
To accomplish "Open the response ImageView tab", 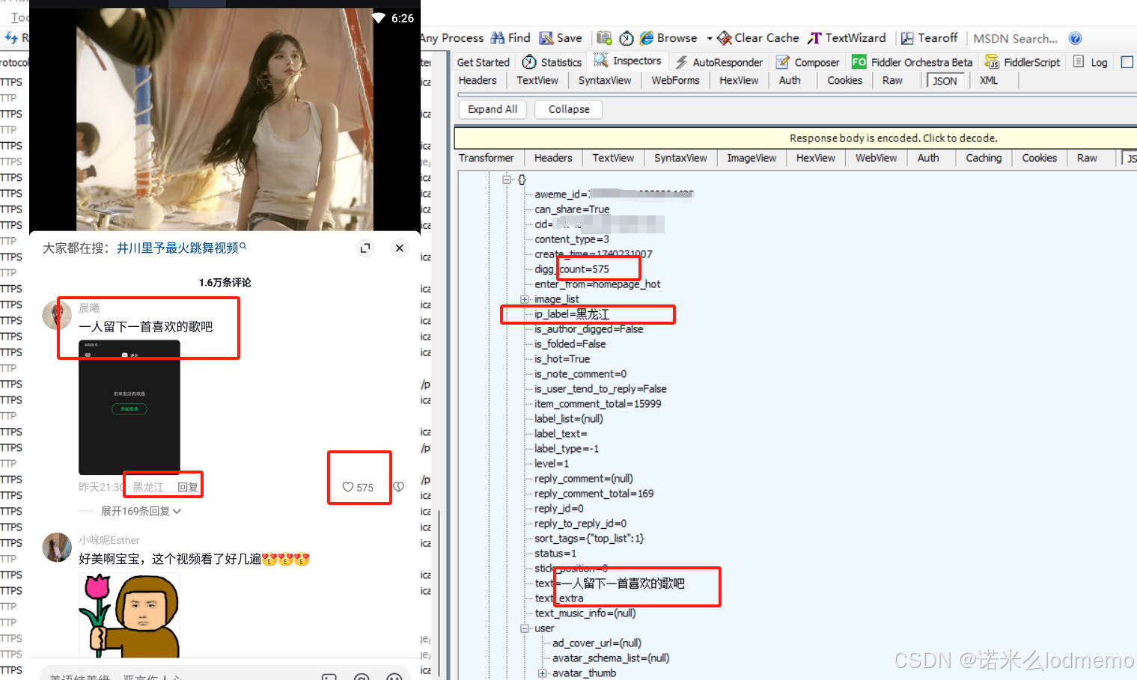I will tap(752, 158).
